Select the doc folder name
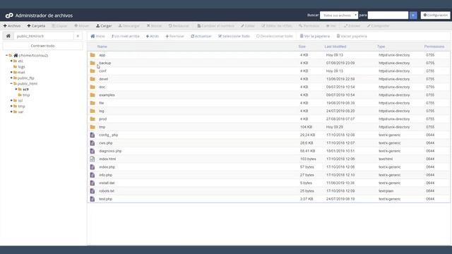Screen dimensions: 452x254 click(102, 87)
